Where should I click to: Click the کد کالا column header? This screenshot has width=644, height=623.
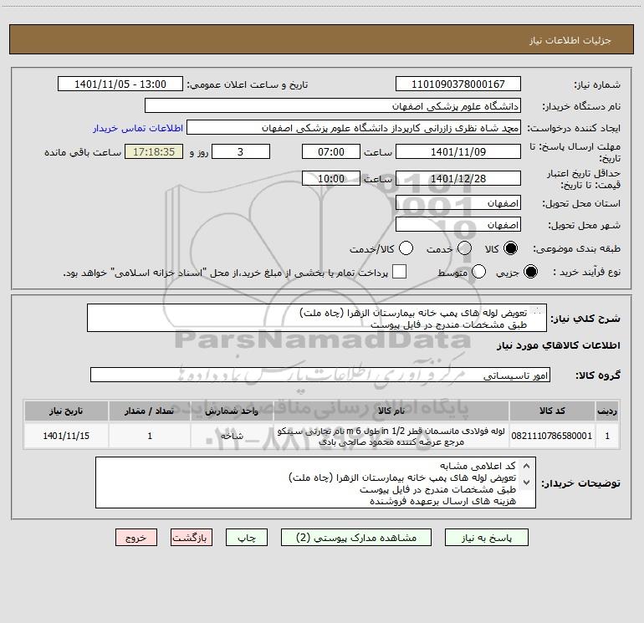point(552,411)
